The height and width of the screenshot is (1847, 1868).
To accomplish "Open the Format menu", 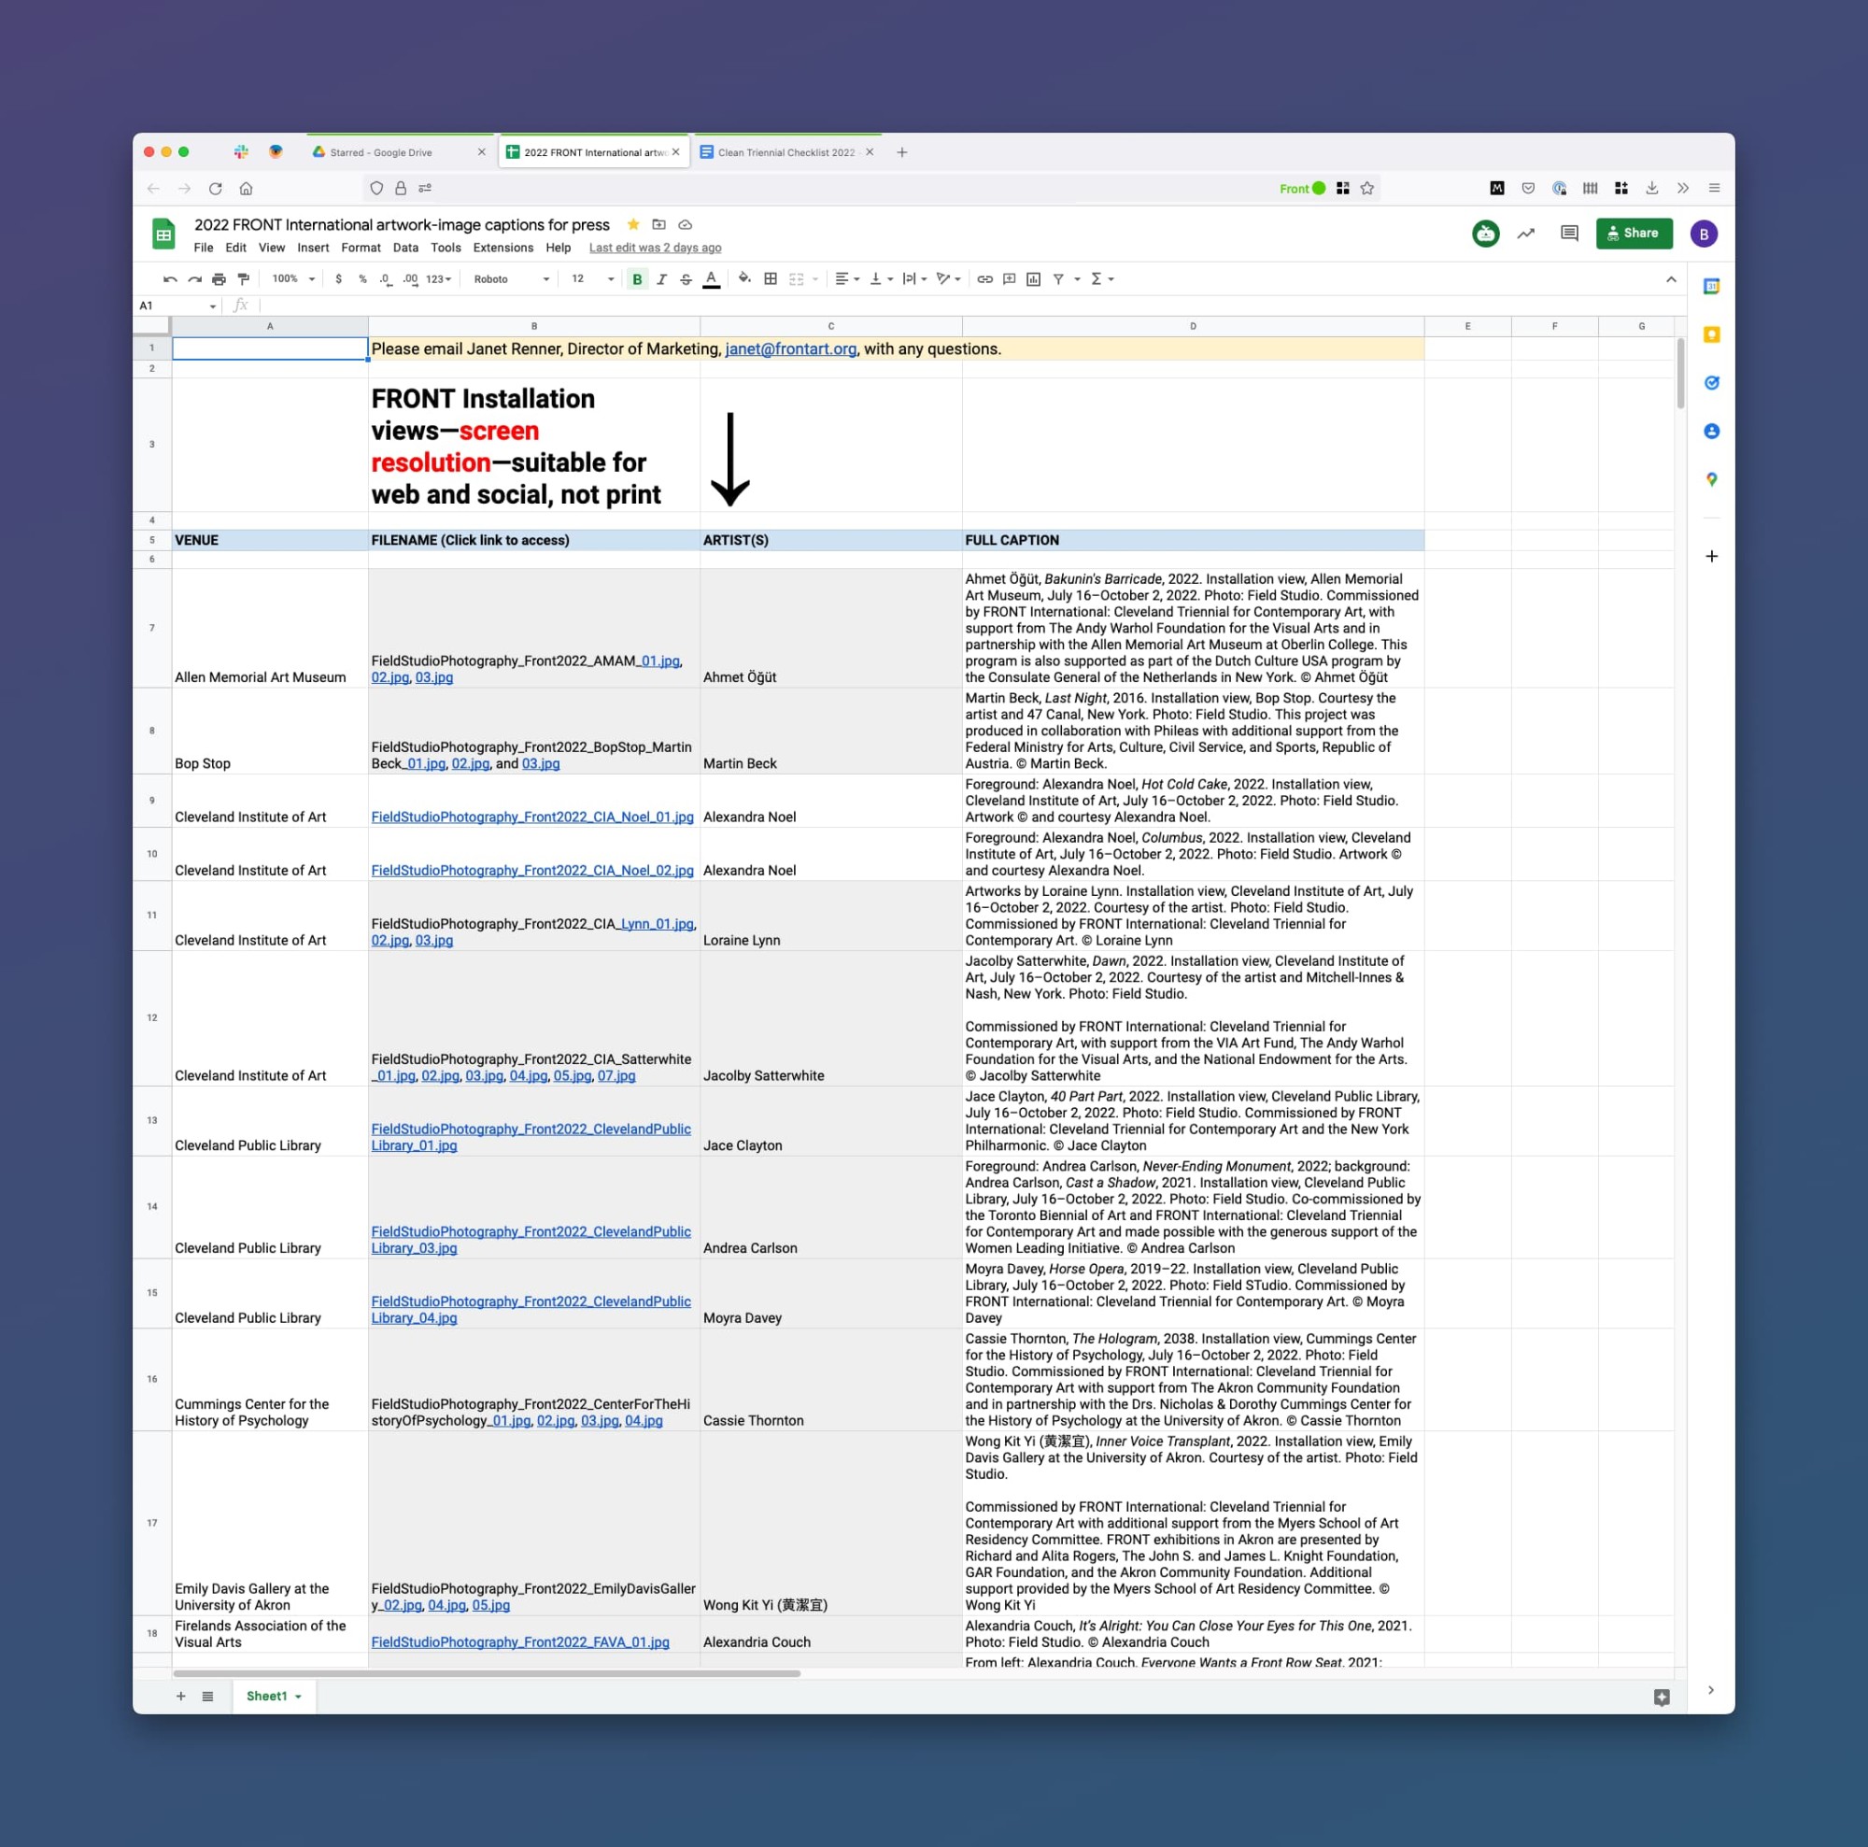I will [361, 249].
